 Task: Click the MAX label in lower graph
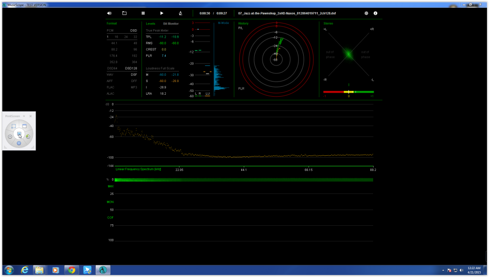pos(111,186)
